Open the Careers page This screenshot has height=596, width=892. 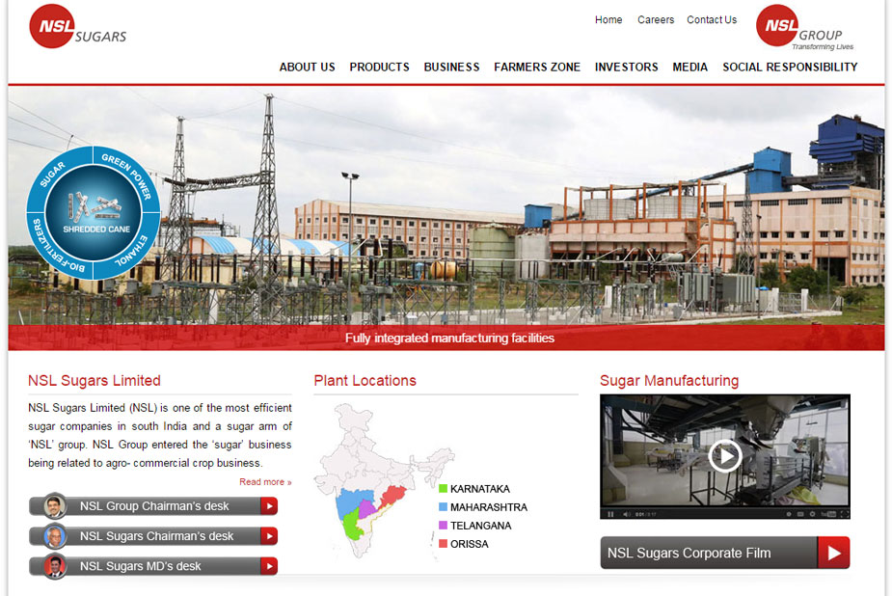pyautogui.click(x=656, y=20)
